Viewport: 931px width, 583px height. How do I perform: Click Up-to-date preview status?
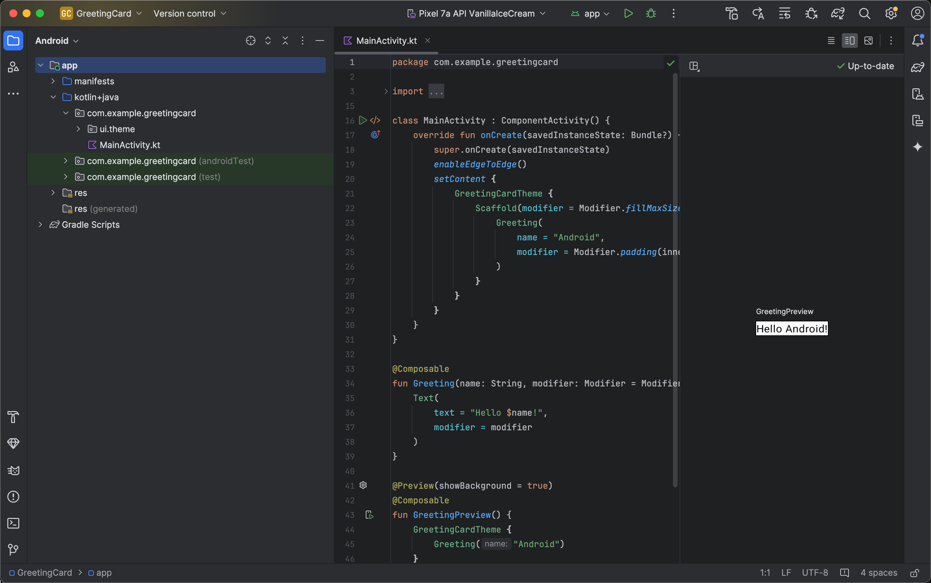(x=865, y=66)
